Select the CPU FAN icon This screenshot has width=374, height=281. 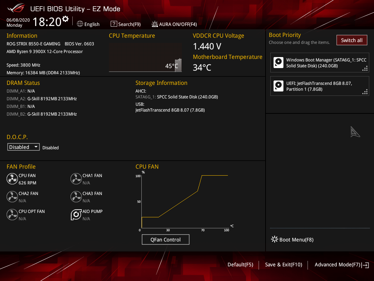point(12,179)
